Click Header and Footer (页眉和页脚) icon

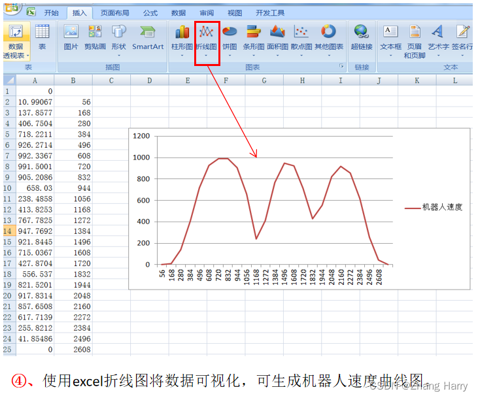[415, 31]
